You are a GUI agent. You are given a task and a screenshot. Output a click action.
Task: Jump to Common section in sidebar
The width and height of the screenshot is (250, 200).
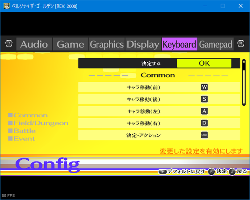click(x=28, y=115)
